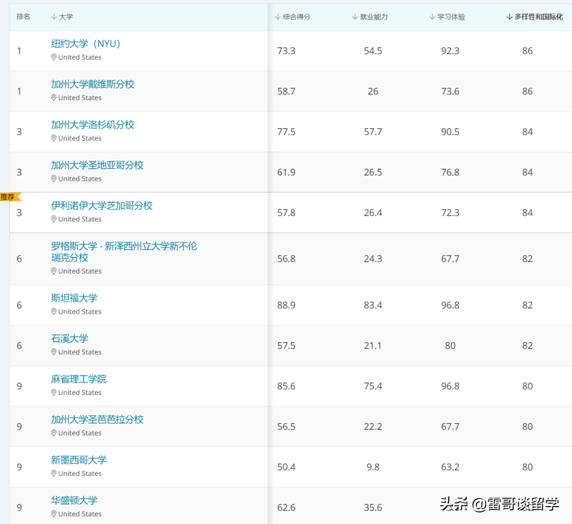Select 就业能力 75.4 for 麻省理工学院
The image size is (572, 524).
coord(373,385)
